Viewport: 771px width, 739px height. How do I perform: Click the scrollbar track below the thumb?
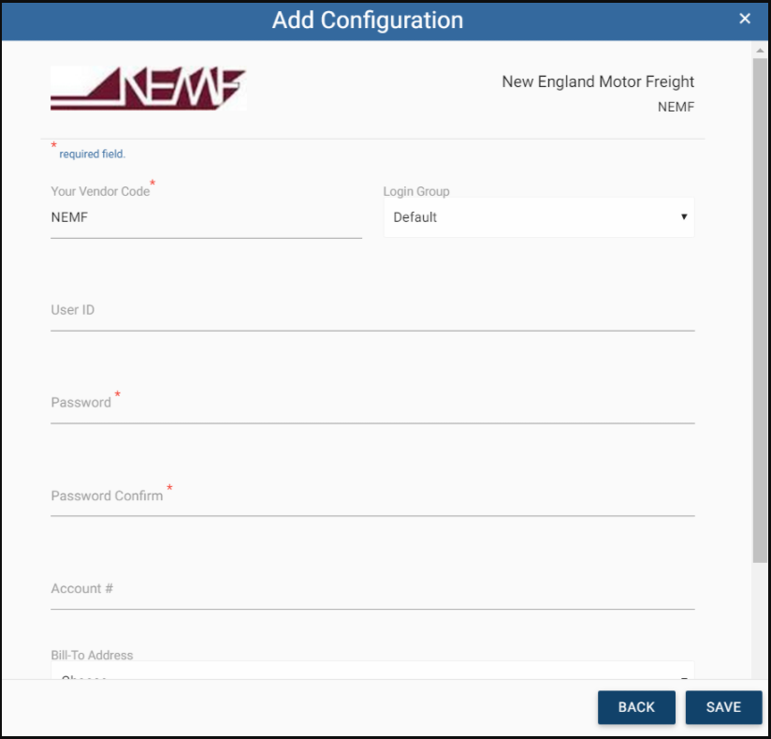759,618
